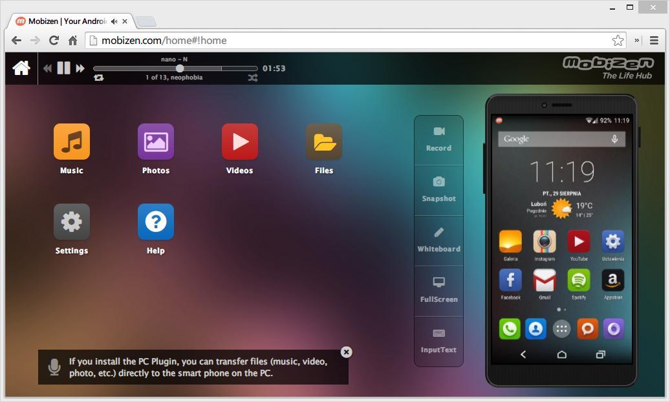Open the Videos section
Screen dimensions: 670x402
coord(240,142)
